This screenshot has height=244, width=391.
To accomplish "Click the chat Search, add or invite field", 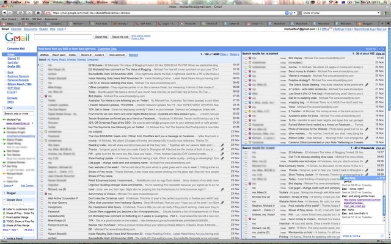I will pyautogui.click(x=19, y=113).
